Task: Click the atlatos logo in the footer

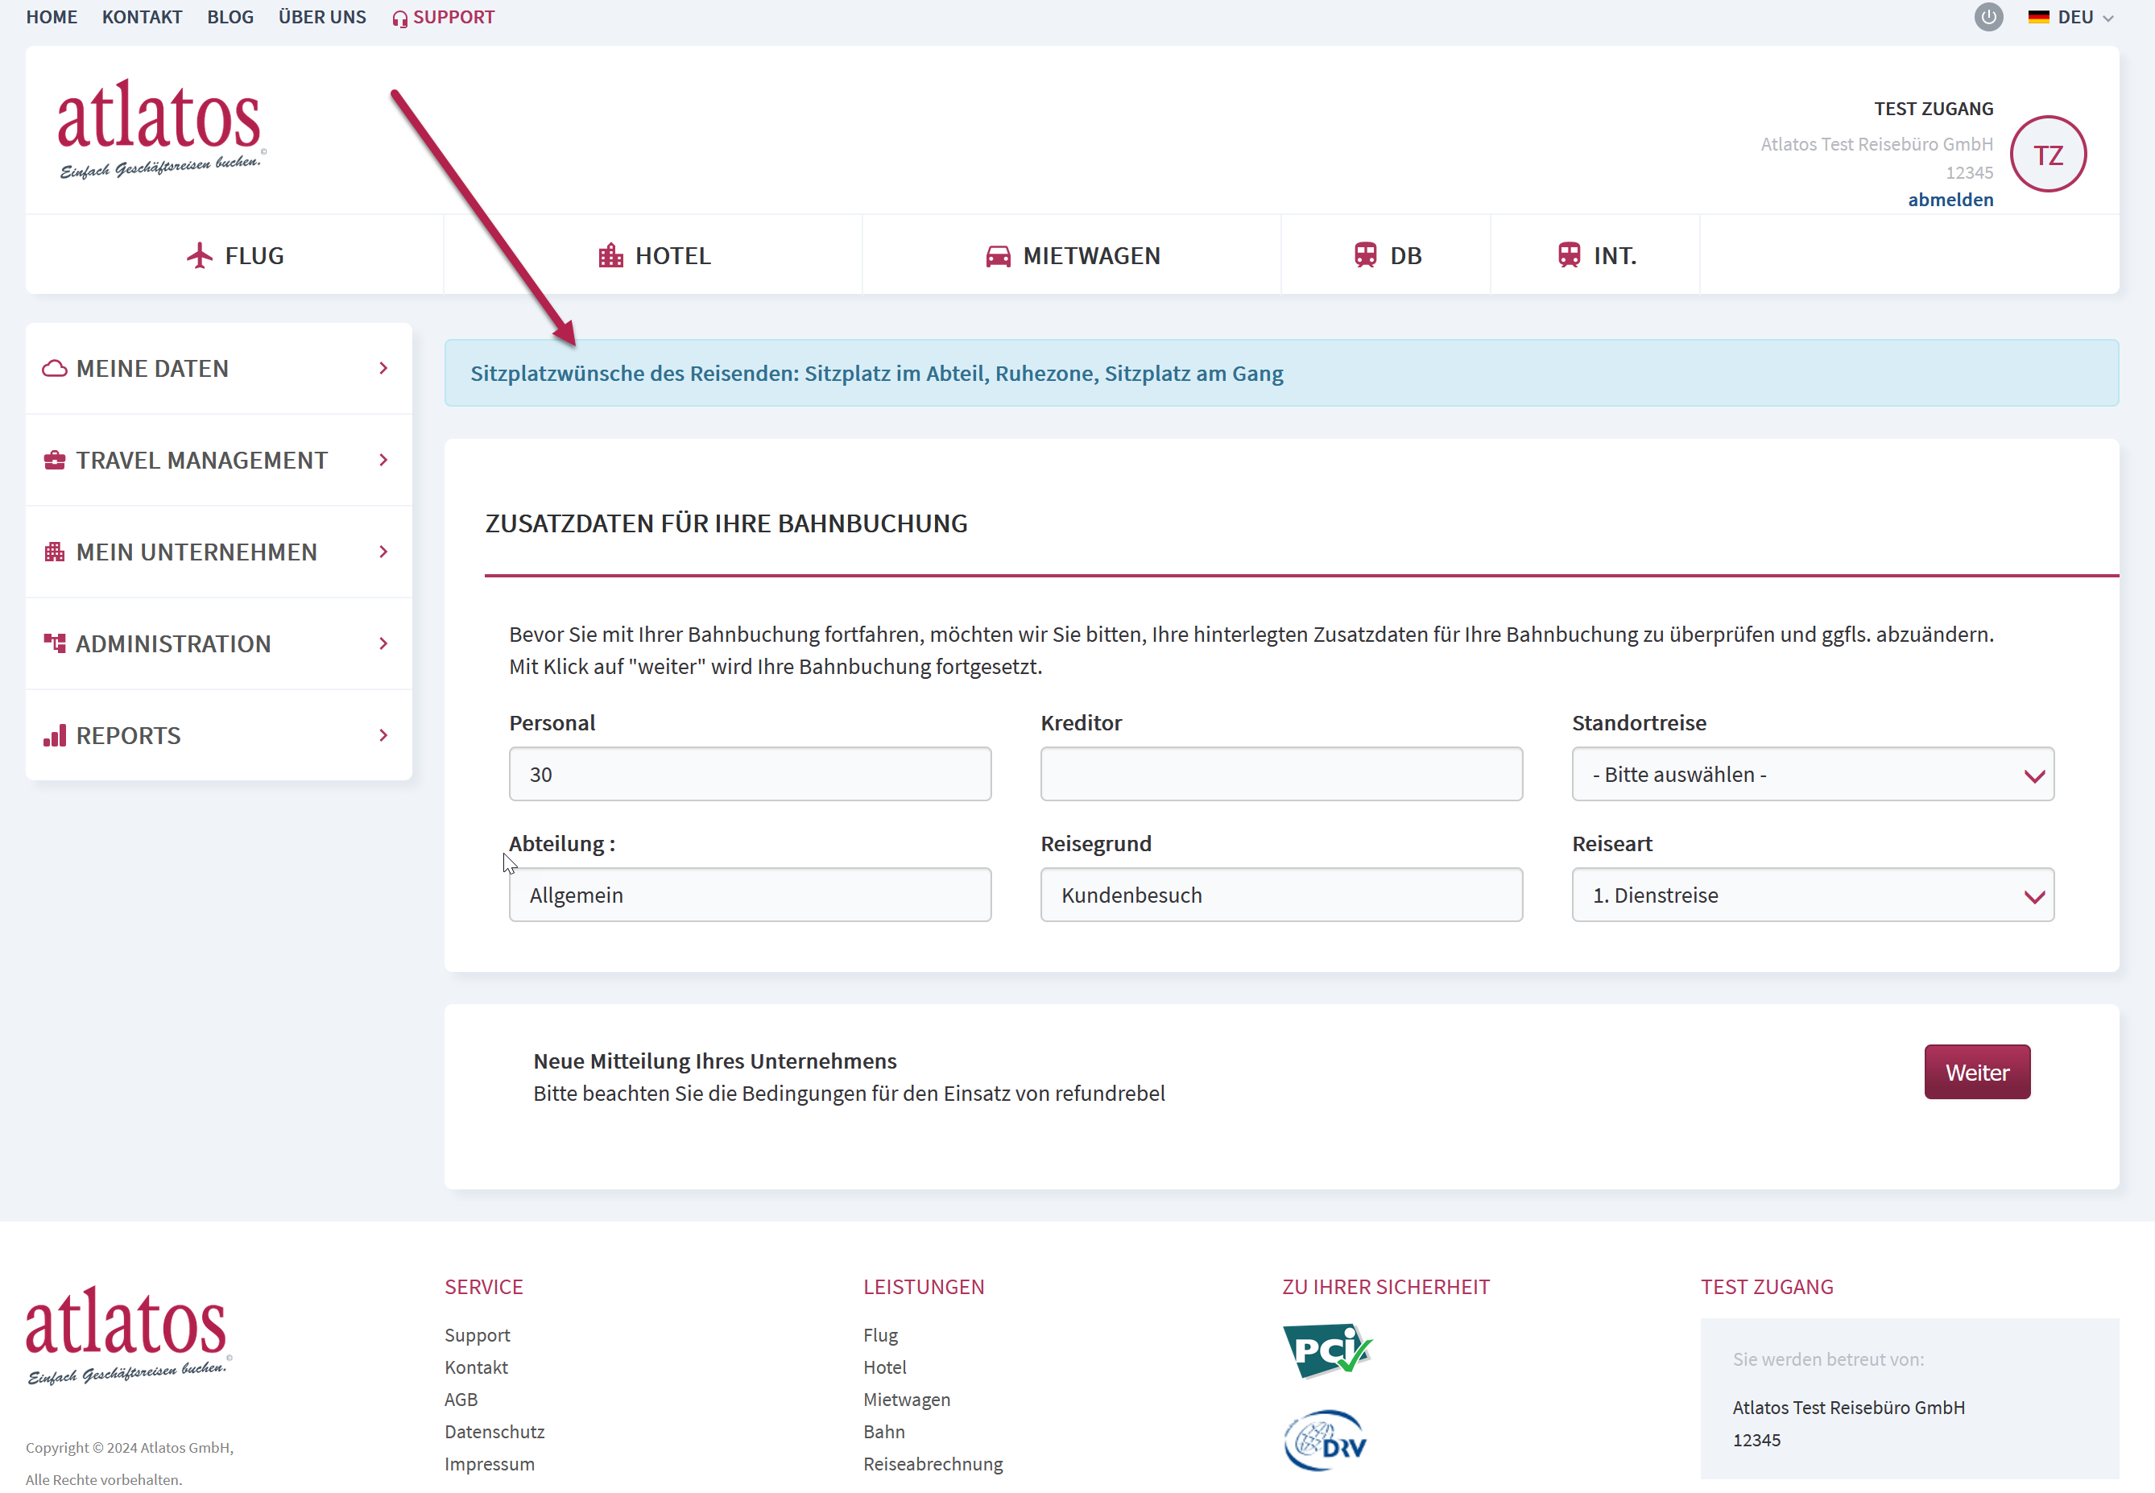Action: 129,1336
